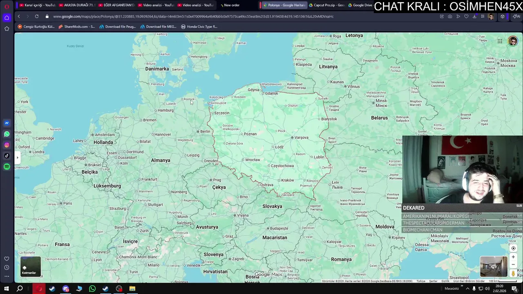Click Kraków label on map
Viewport: 523px width, 294px height.
(287, 180)
